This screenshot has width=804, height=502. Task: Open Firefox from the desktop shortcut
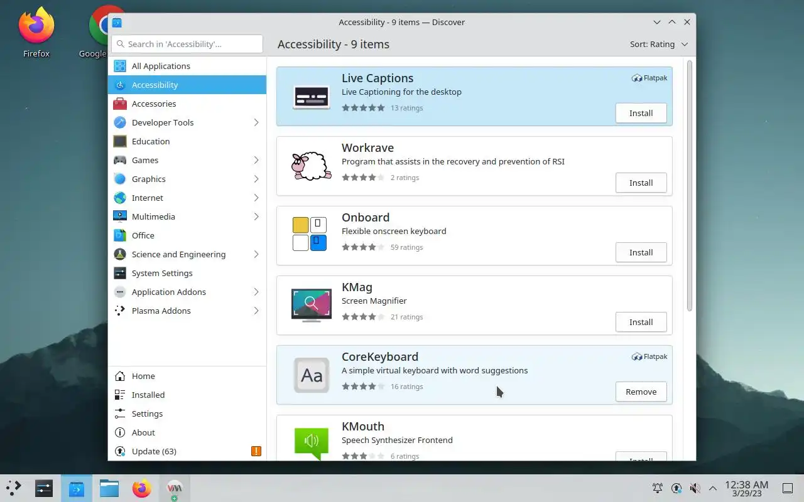[x=36, y=31]
